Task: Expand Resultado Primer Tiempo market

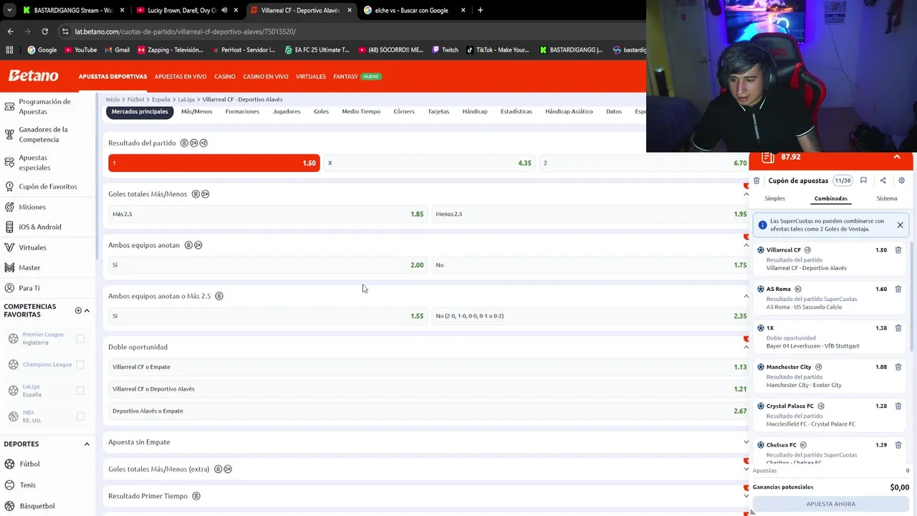Action: tap(746, 496)
